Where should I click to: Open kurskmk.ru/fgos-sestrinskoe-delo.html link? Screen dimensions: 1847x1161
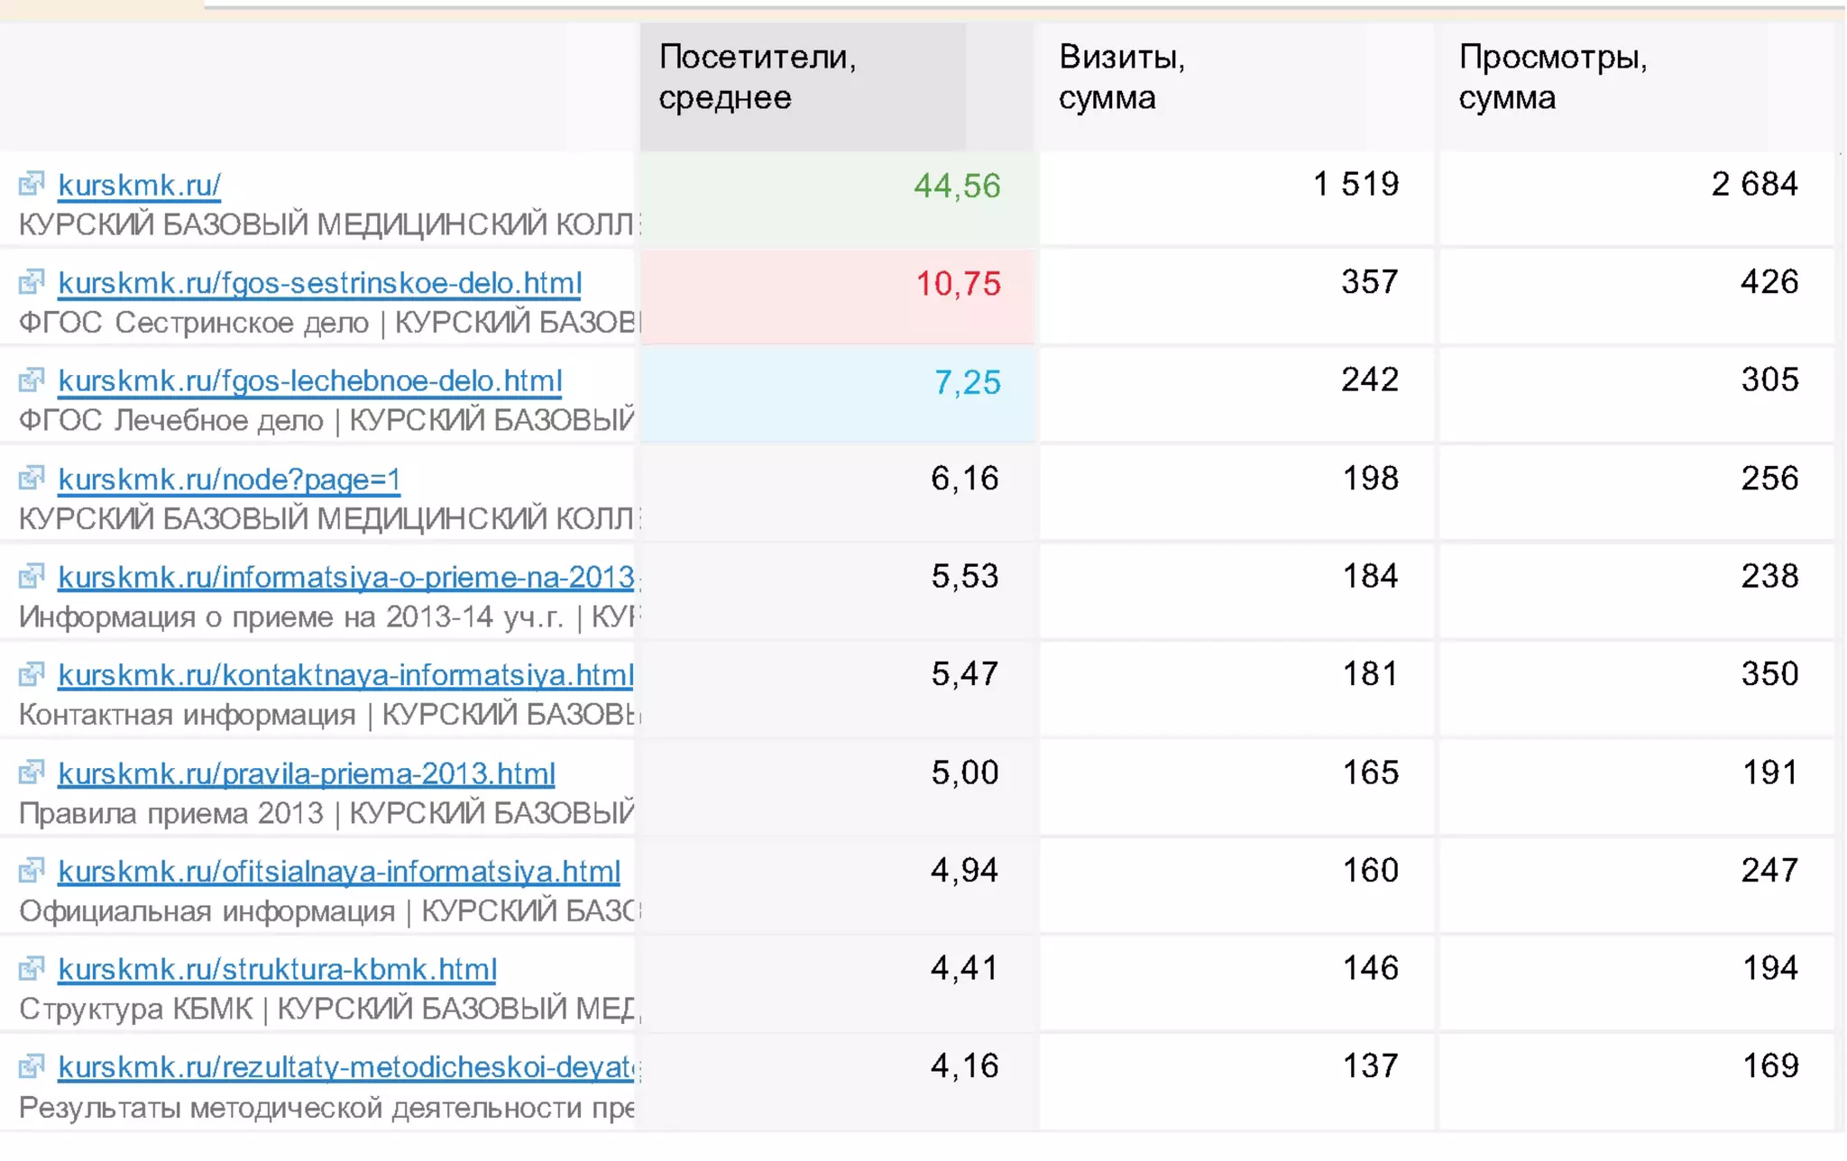[319, 283]
